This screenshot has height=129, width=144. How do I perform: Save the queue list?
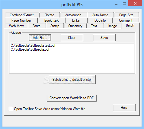pos(104,38)
